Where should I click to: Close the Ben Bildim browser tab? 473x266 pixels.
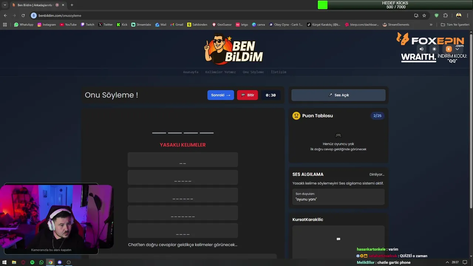pyautogui.click(x=63, y=5)
